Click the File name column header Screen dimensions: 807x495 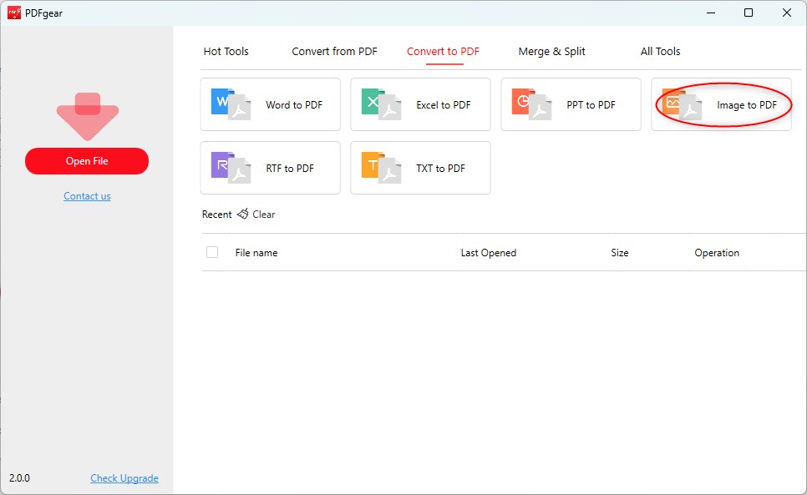(256, 252)
